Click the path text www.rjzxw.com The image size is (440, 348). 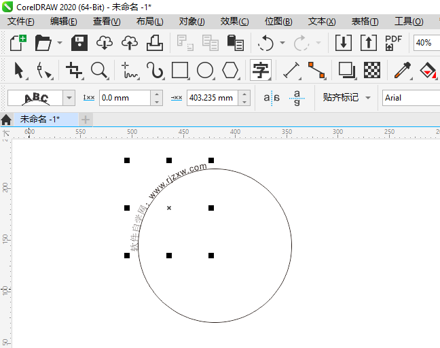pos(178,181)
